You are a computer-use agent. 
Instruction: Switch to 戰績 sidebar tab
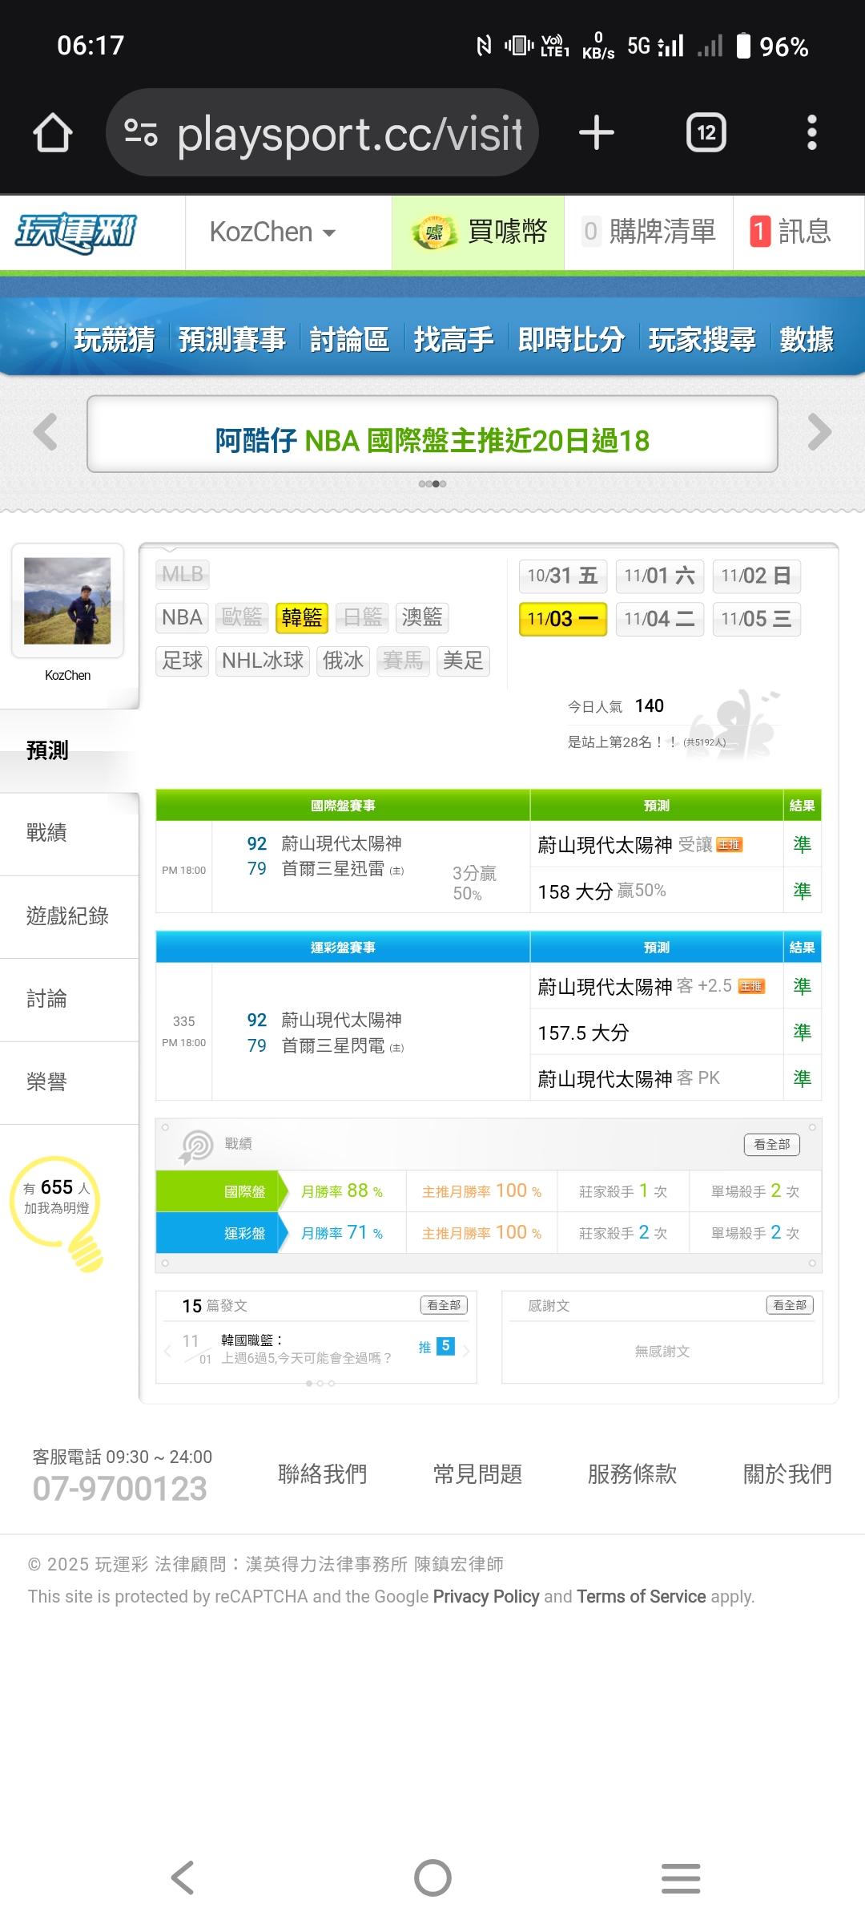(69, 833)
